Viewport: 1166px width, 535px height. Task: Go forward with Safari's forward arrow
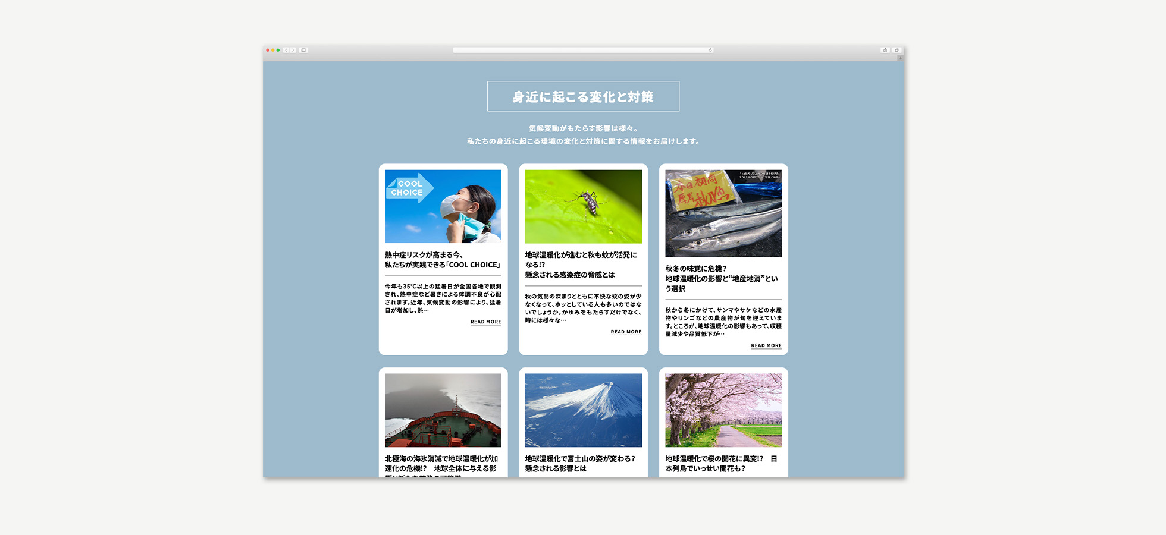293,50
